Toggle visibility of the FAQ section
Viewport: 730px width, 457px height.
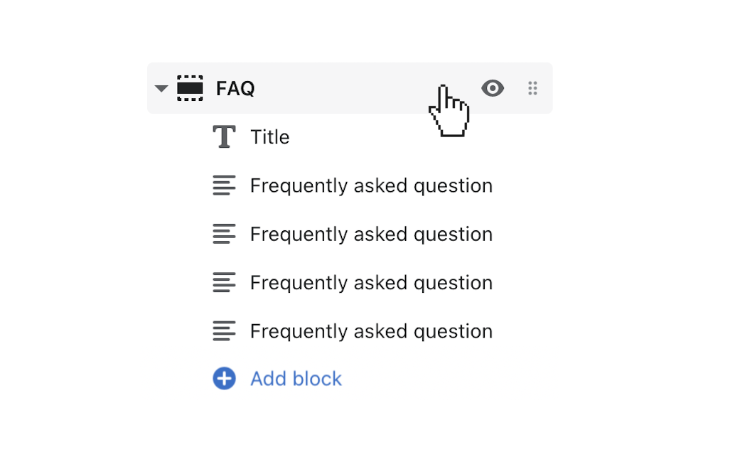[493, 88]
